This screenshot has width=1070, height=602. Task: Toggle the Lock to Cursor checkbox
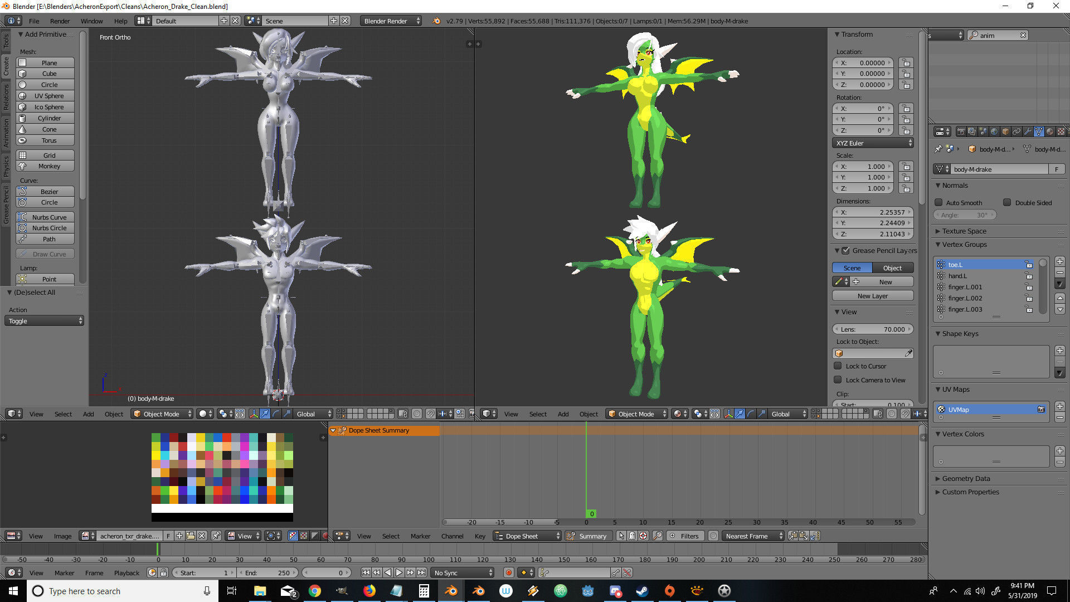point(838,366)
